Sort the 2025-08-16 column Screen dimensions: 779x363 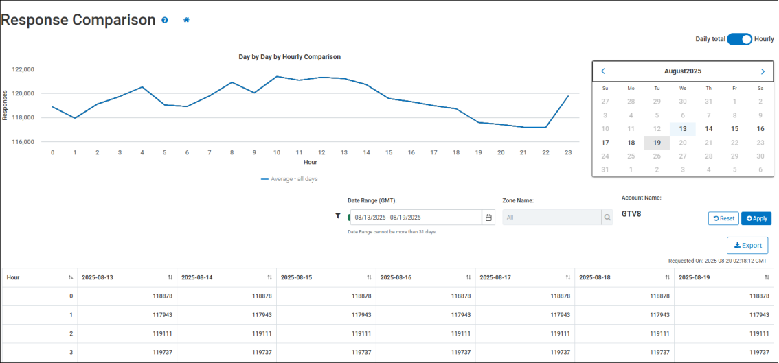468,277
